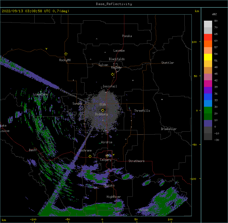
Task: Pick the royal blue 33-36 dBZ legend swatch
Action: 208,97
